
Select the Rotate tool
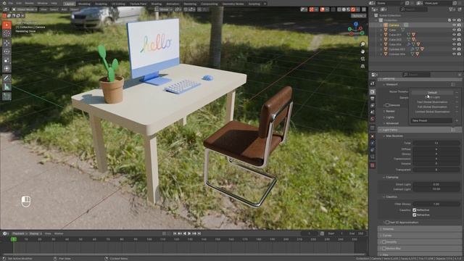point(7,51)
